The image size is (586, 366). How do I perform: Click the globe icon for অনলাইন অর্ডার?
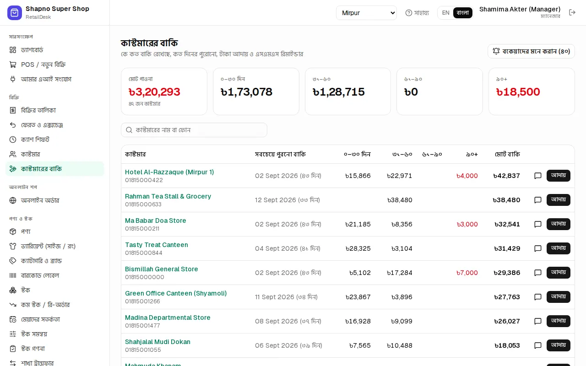(13, 200)
